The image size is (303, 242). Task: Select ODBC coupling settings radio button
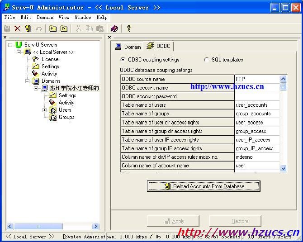coord(123,60)
